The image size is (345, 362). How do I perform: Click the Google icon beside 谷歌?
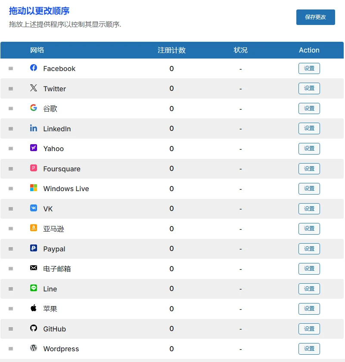point(34,108)
